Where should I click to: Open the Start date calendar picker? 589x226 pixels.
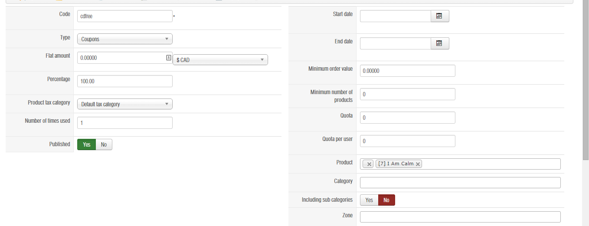click(439, 16)
